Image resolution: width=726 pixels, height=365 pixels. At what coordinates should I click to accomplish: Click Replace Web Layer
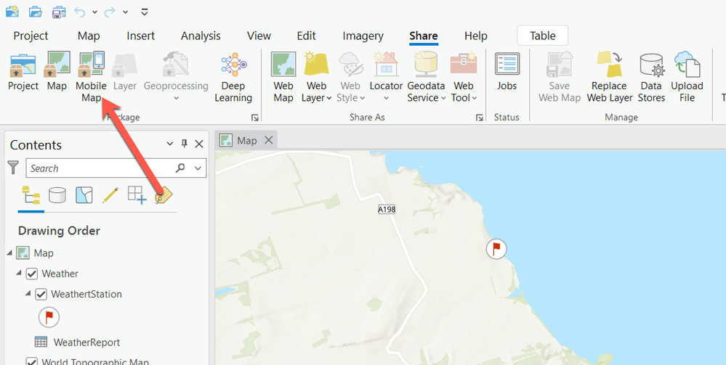609,77
